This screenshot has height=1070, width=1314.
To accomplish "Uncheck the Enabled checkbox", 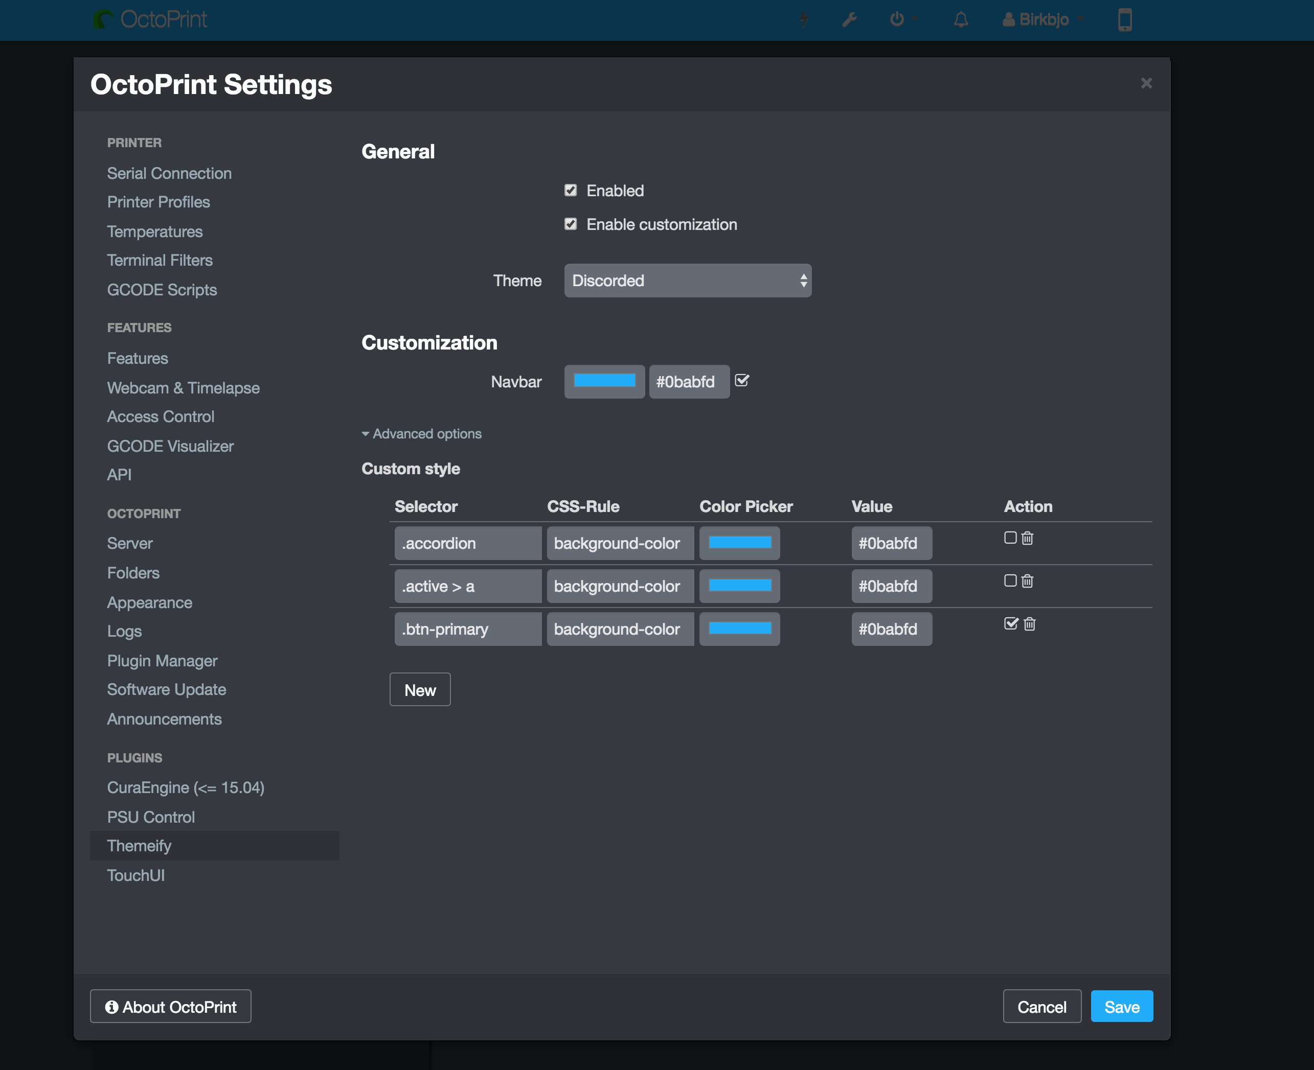I will (x=571, y=191).
